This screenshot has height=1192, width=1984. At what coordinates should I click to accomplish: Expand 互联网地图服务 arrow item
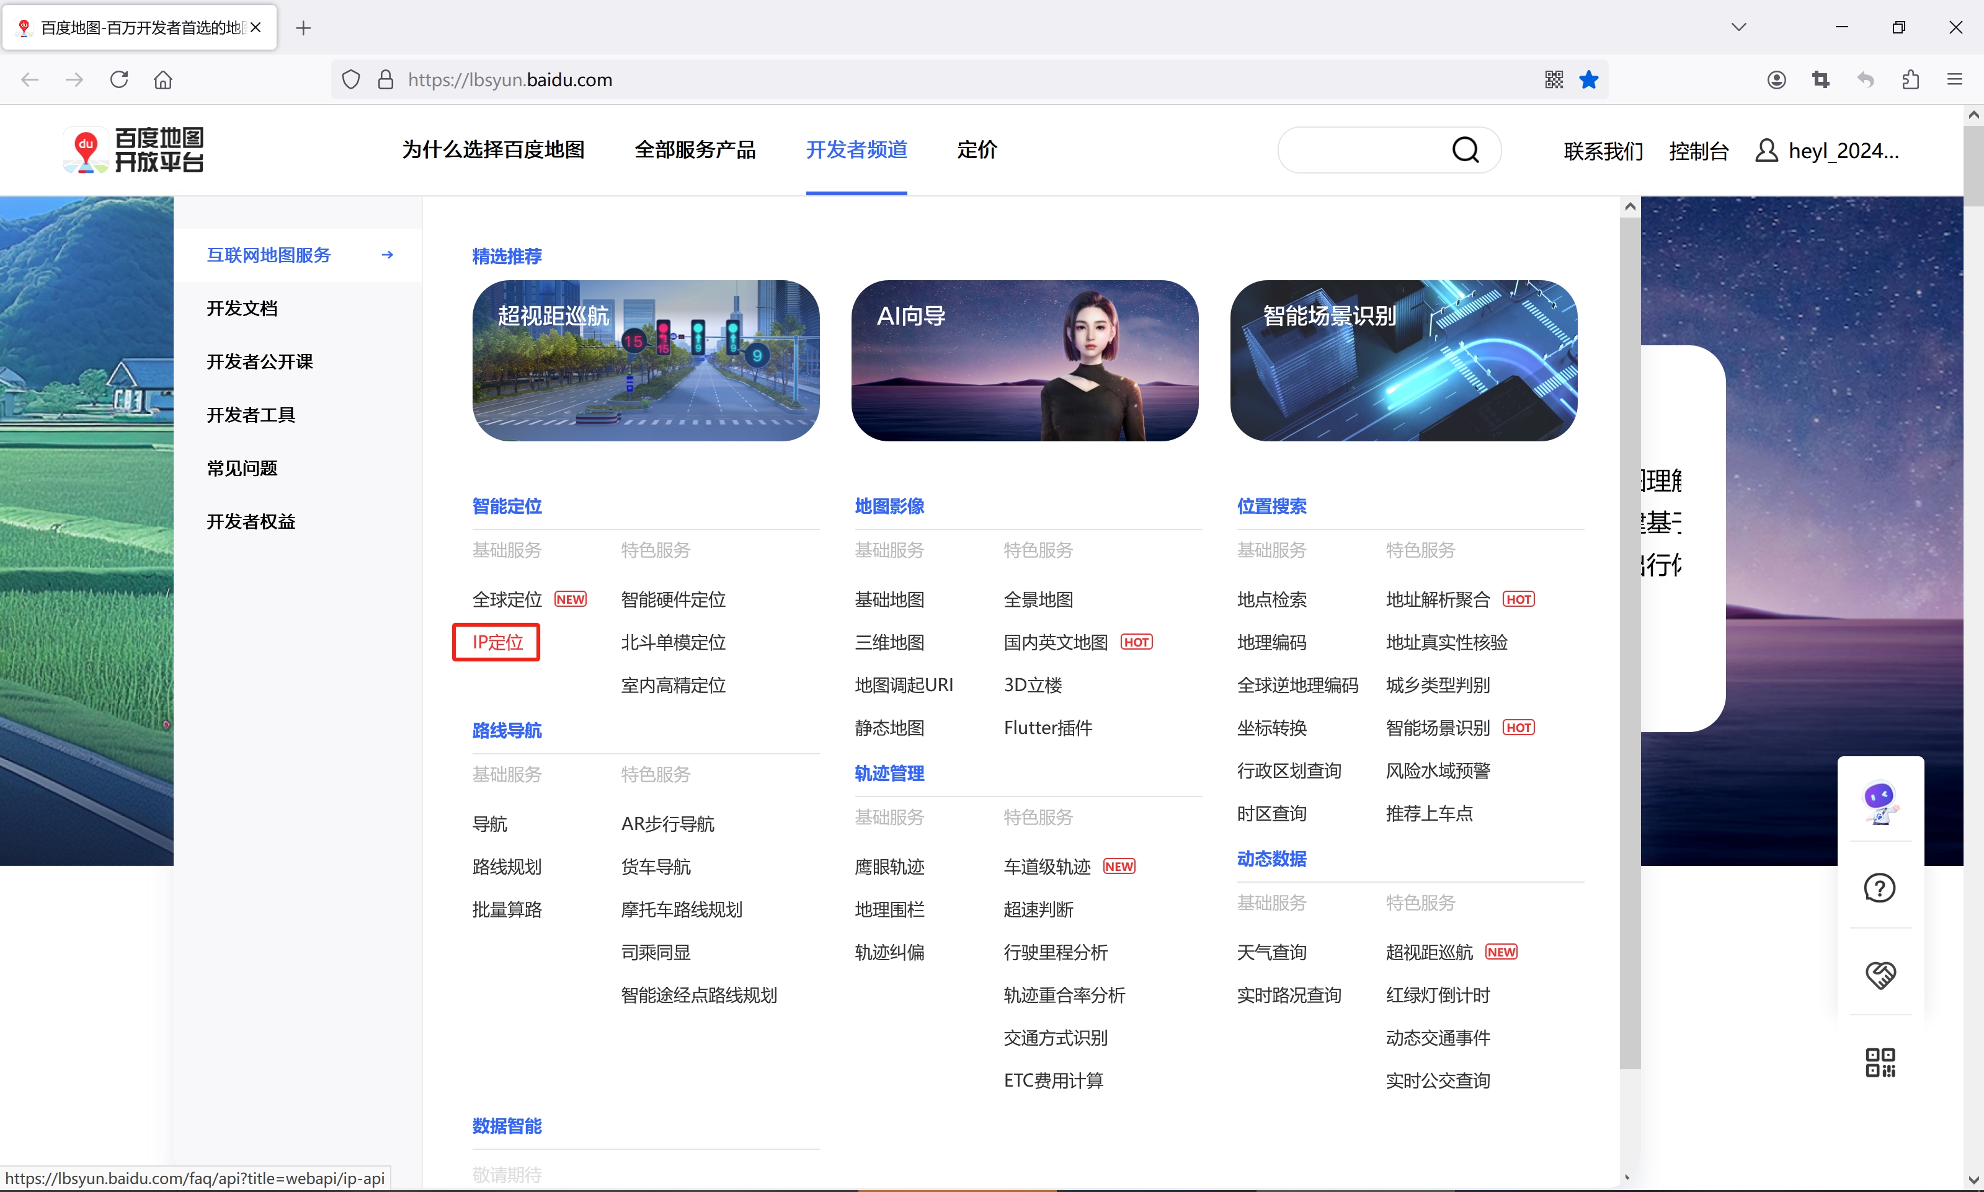click(x=386, y=255)
